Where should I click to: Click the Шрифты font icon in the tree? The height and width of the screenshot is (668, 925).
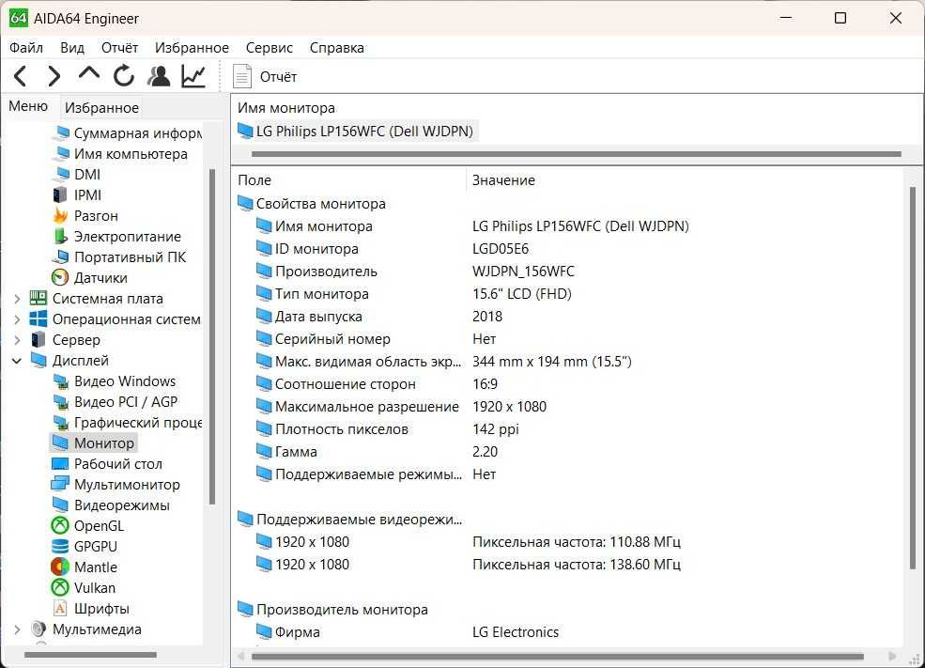[60, 609]
